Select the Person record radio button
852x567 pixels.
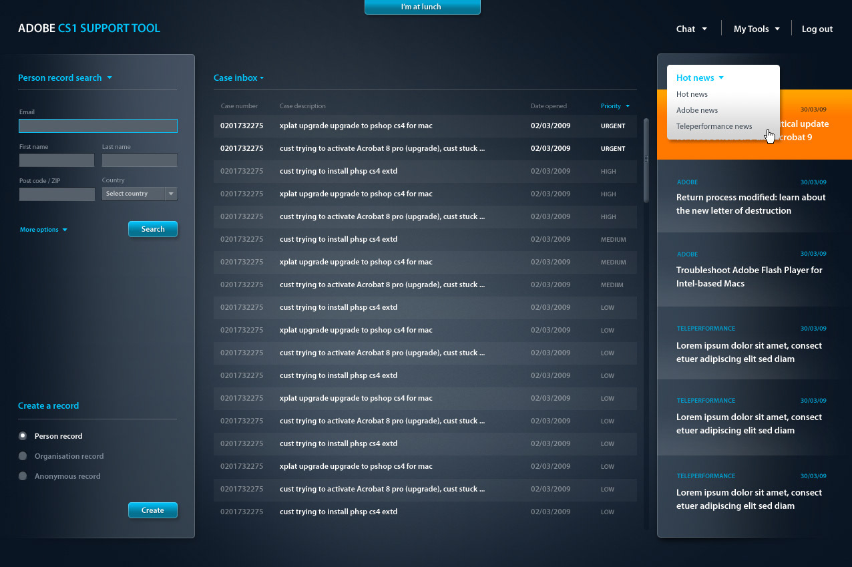pyautogui.click(x=23, y=435)
